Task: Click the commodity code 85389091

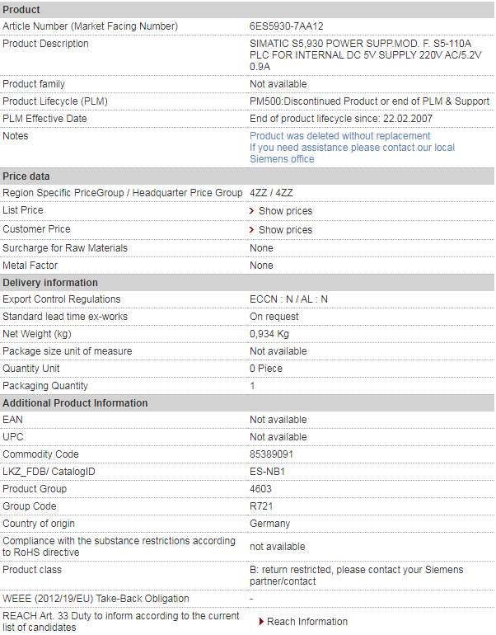Action: [272, 454]
